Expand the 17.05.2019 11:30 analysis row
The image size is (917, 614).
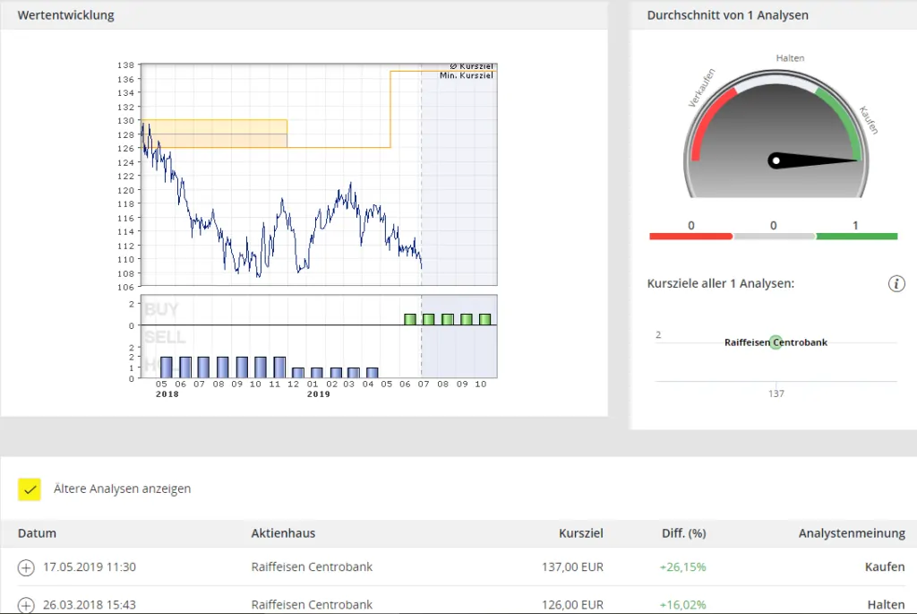pyautogui.click(x=26, y=567)
